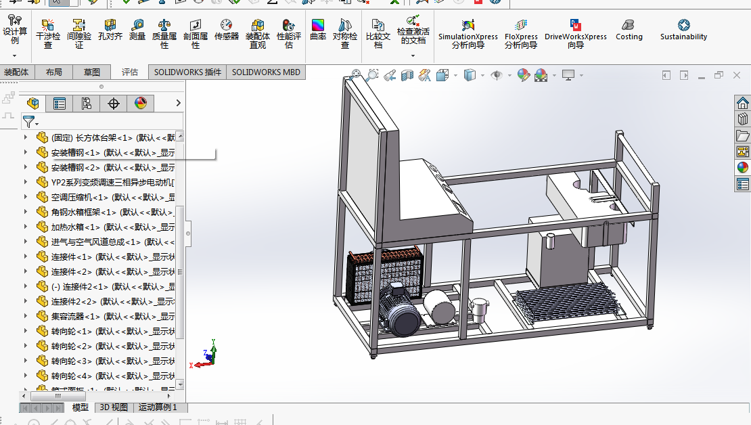
Task: Open Custom Properties in the task pane
Action: [x=742, y=184]
